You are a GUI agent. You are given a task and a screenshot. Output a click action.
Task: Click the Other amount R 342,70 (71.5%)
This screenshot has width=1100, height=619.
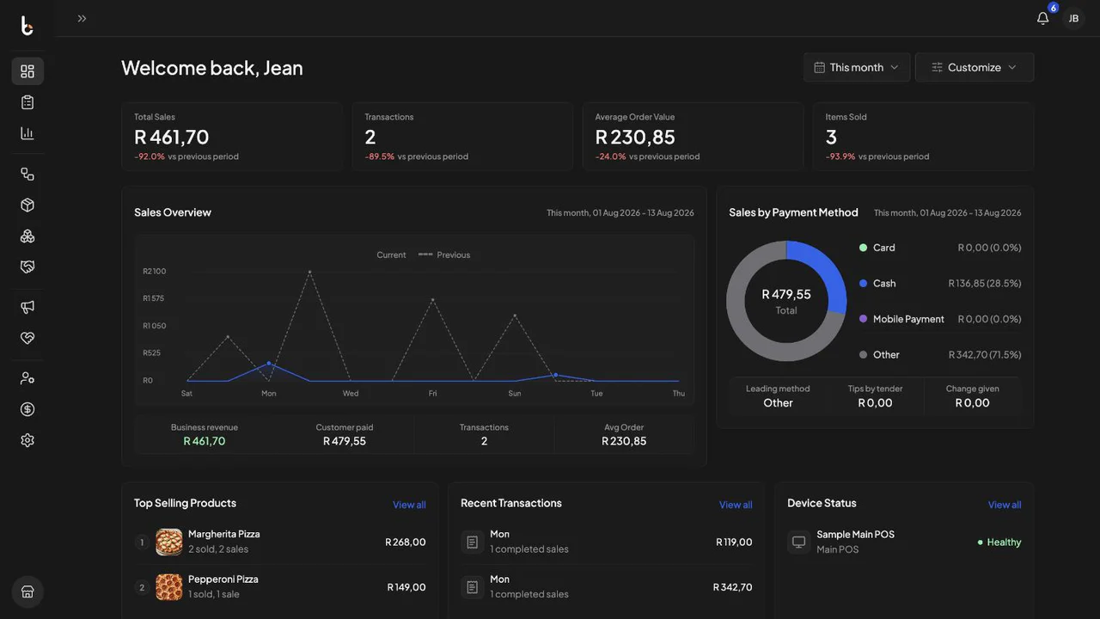click(985, 354)
